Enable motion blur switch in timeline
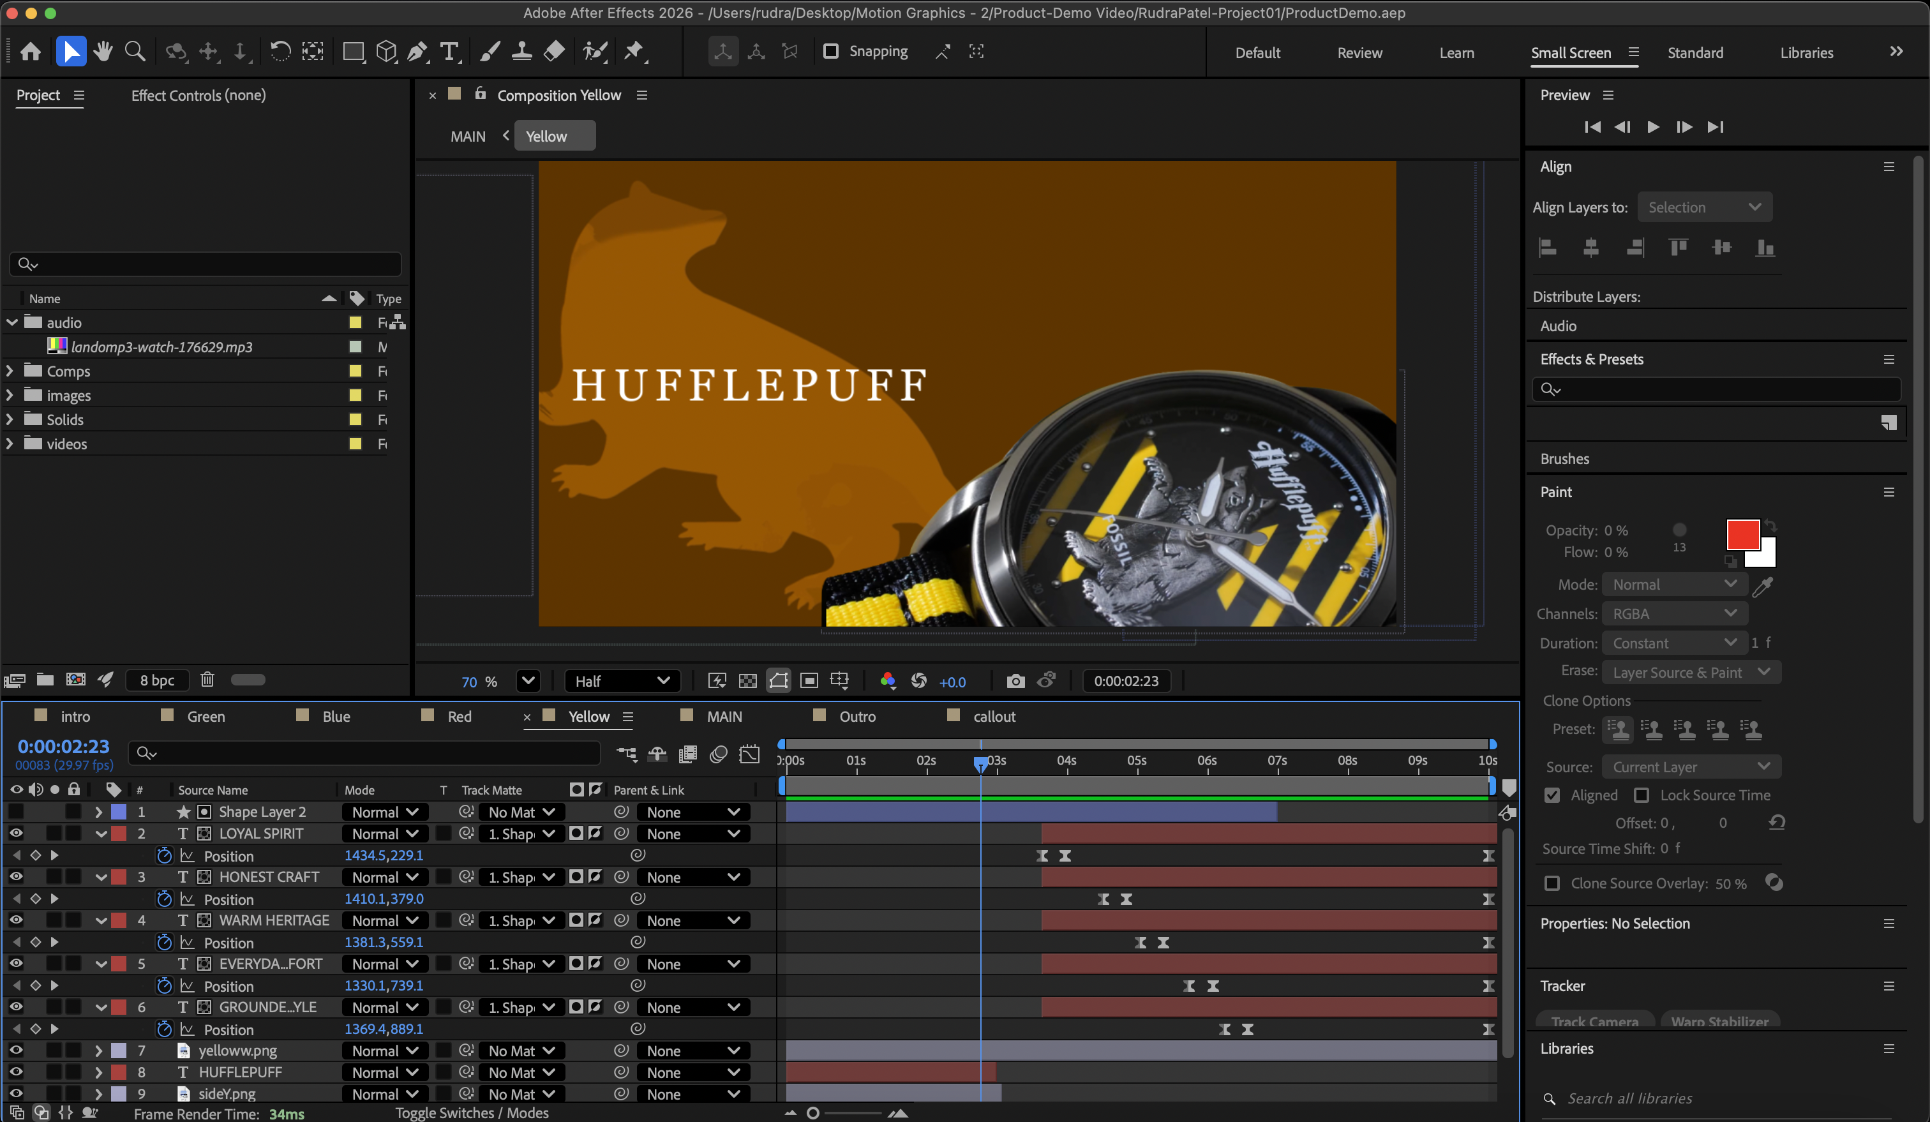The width and height of the screenshot is (1930, 1122). [719, 754]
